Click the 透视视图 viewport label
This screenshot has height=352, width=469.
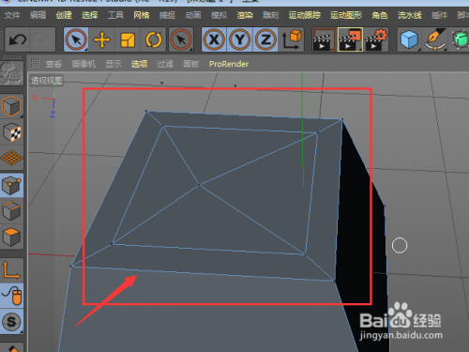47,81
